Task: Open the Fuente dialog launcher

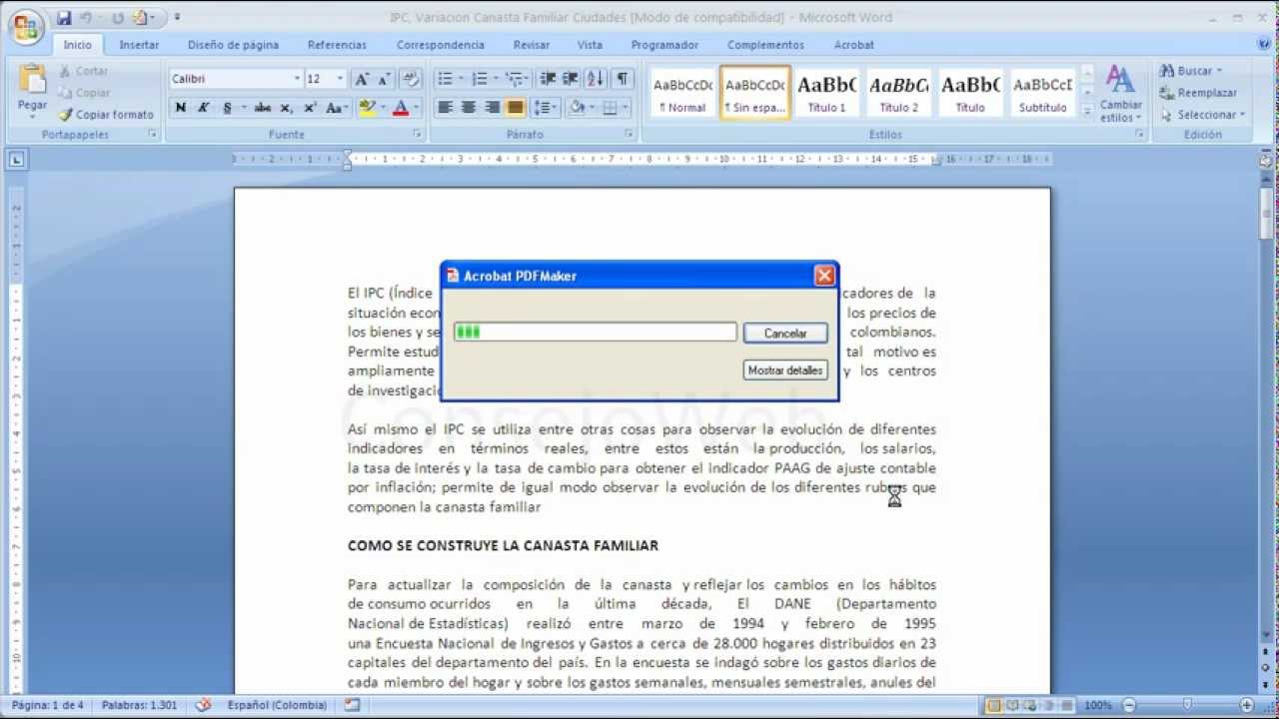Action: [418, 134]
